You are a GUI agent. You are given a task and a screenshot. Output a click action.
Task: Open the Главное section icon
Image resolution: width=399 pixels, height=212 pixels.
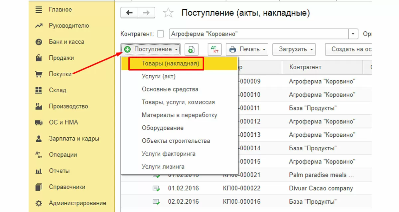pos(39,9)
